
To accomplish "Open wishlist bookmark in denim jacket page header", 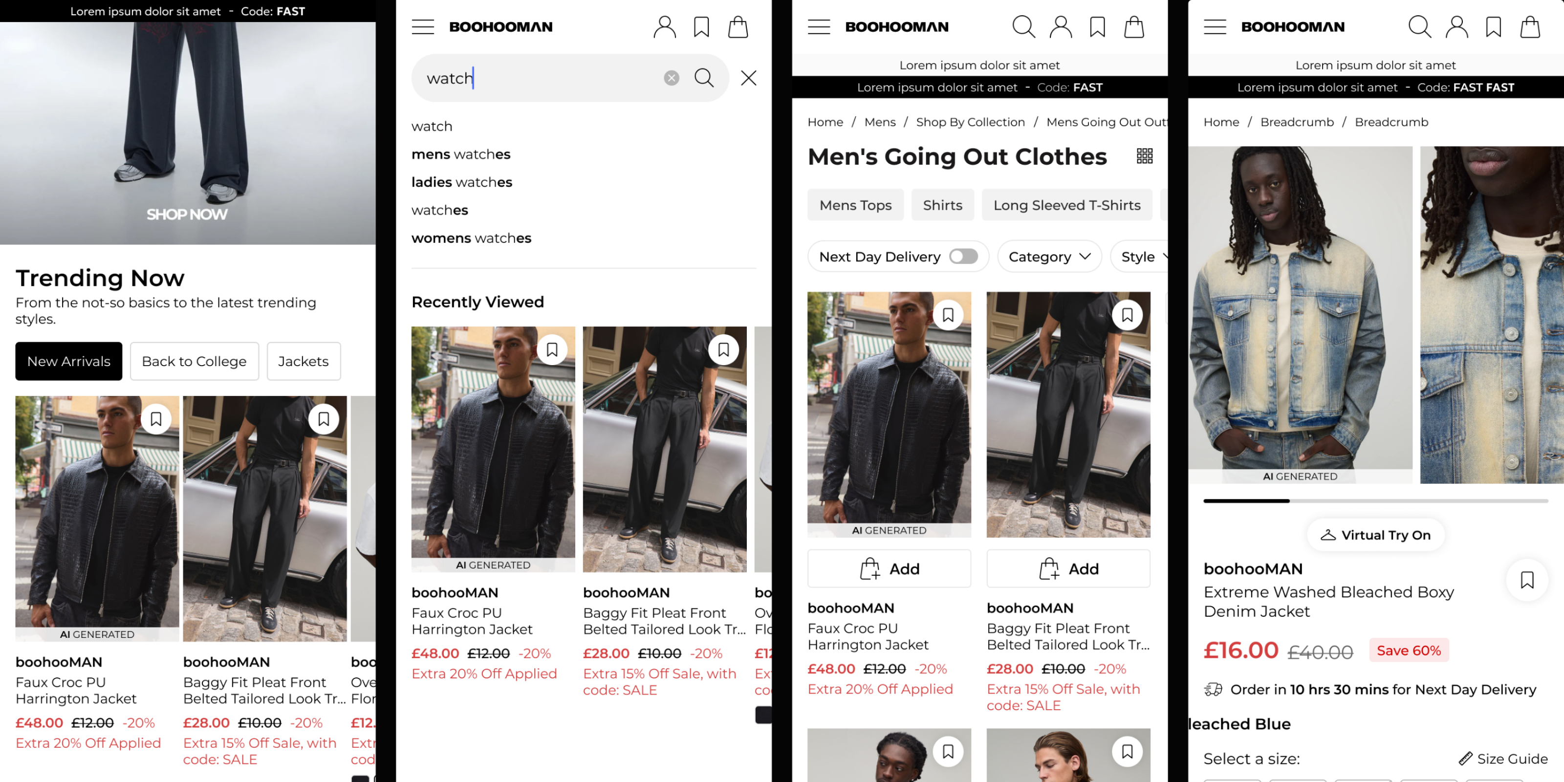I will 1493,27.
